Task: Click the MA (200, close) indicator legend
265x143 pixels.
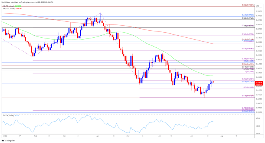Action: tap(12, 9)
